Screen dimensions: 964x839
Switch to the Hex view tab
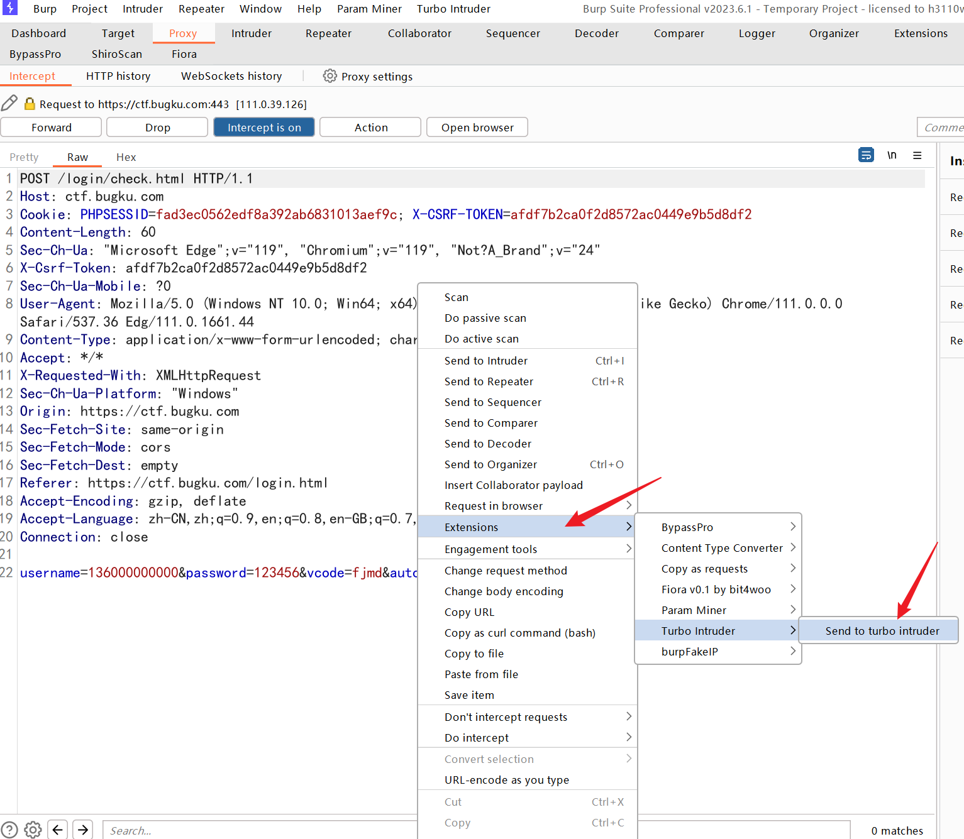pyautogui.click(x=126, y=157)
